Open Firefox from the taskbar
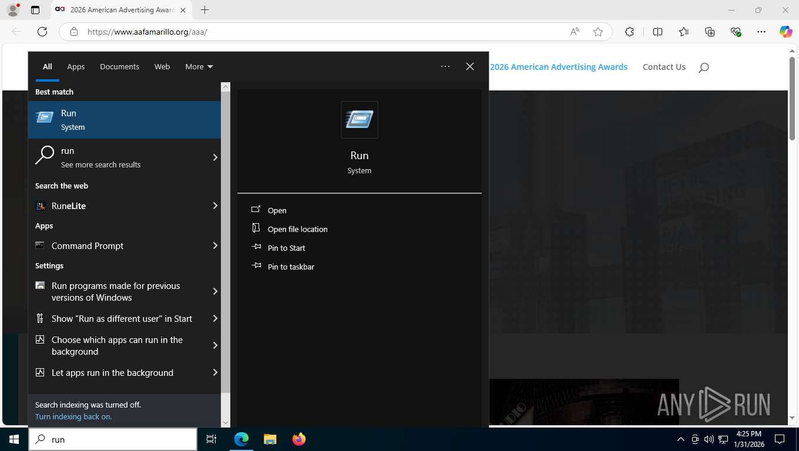Image resolution: width=799 pixels, height=451 pixels. (299, 439)
